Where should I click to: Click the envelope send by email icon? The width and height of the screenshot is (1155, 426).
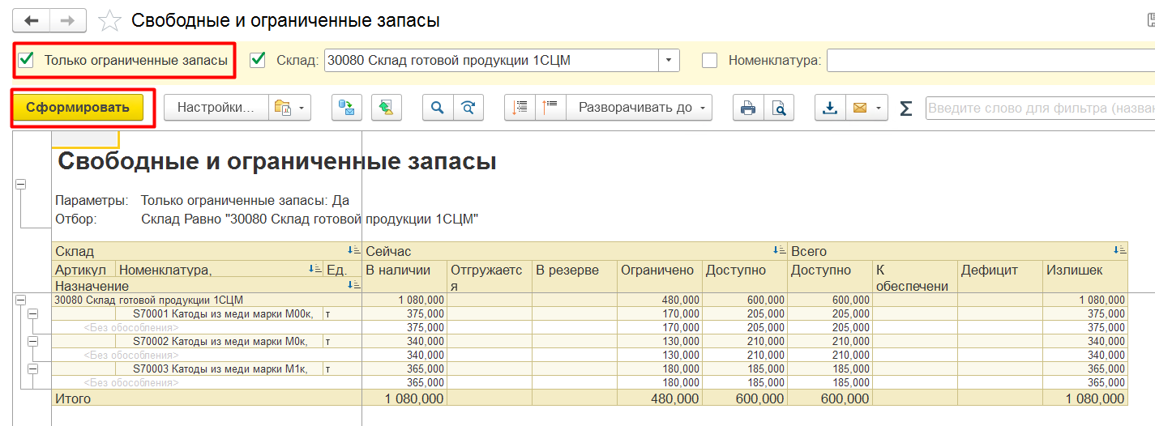(x=860, y=108)
